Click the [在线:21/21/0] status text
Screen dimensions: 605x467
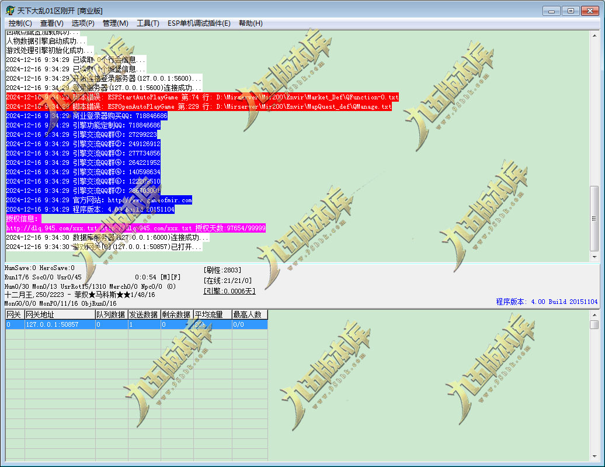coord(228,281)
